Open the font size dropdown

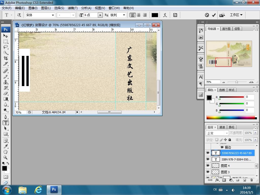(x=100, y=15)
